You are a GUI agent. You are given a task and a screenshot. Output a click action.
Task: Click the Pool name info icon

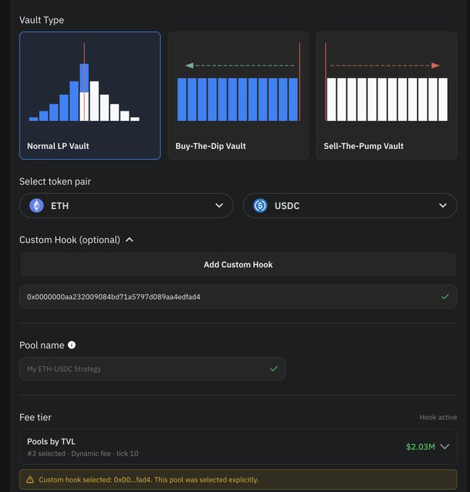point(72,345)
